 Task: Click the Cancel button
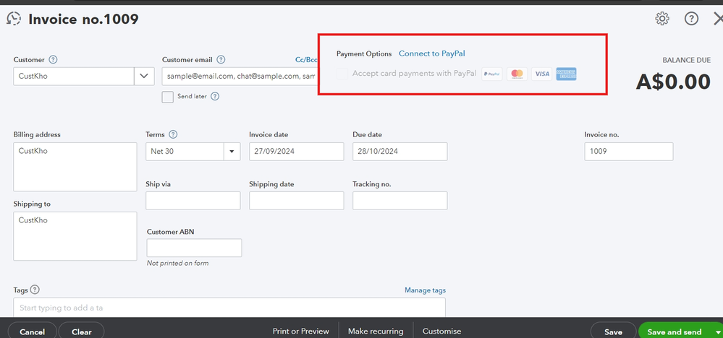pyautogui.click(x=33, y=331)
